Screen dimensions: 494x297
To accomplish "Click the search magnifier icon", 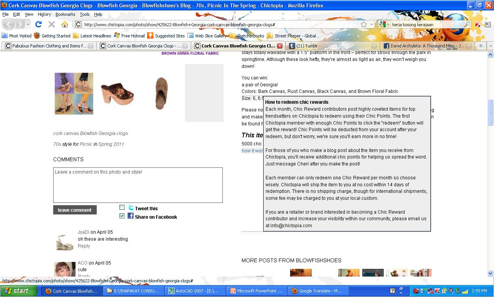I will click(x=467, y=24).
